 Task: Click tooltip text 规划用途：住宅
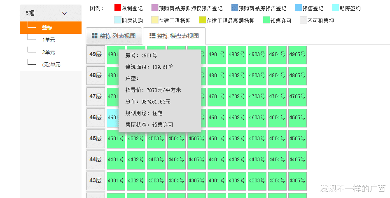[x=144, y=113]
